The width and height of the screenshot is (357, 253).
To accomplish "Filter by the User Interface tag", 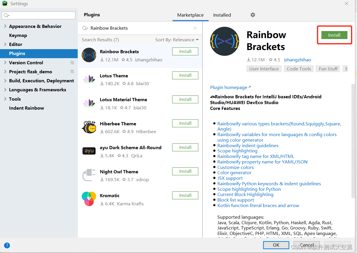I will [x=264, y=69].
